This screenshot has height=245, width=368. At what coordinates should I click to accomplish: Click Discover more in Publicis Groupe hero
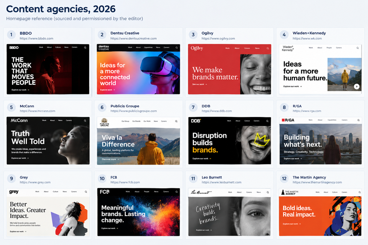(111, 159)
